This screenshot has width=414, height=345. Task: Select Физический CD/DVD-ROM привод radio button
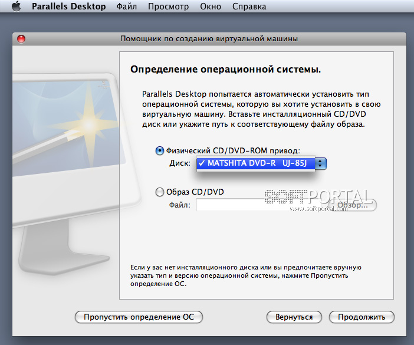[x=159, y=151]
